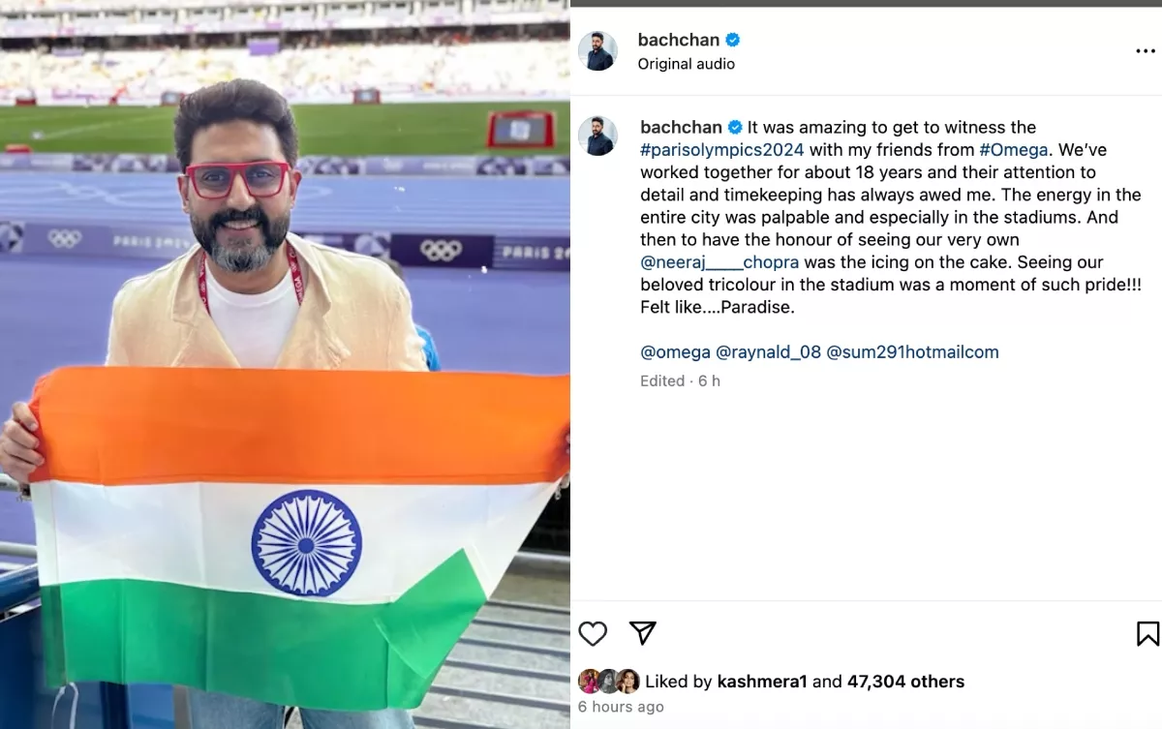The height and width of the screenshot is (729, 1162).
Task: Like the post with the heart icon
Action: pyautogui.click(x=593, y=634)
